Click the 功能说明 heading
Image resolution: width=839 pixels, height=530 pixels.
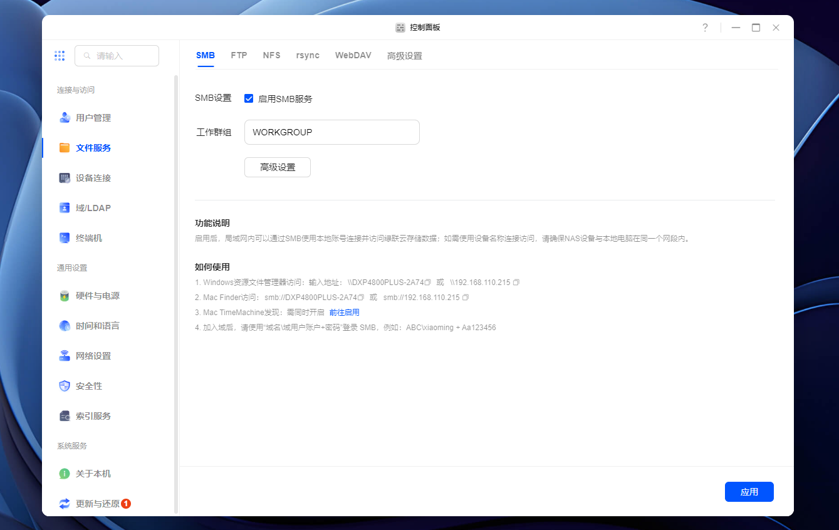point(212,223)
